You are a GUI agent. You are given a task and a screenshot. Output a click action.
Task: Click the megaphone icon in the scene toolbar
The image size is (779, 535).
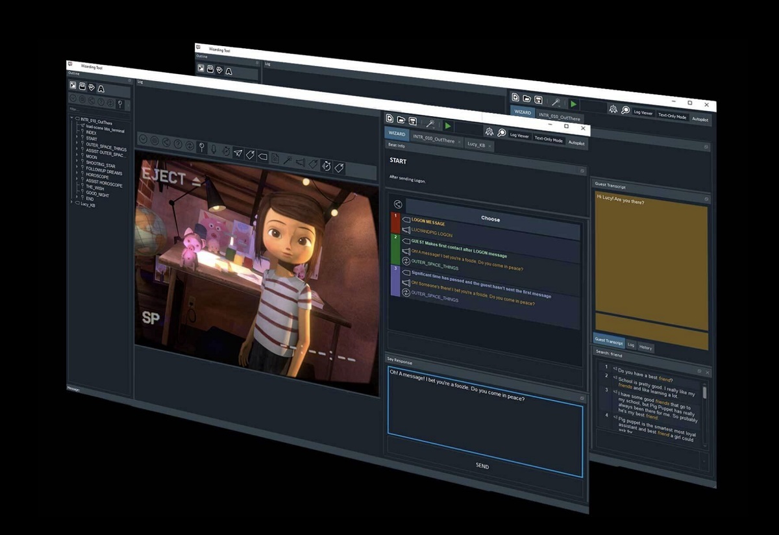[x=300, y=162]
